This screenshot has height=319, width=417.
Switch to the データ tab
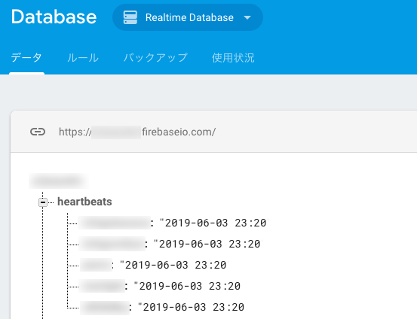pos(26,58)
